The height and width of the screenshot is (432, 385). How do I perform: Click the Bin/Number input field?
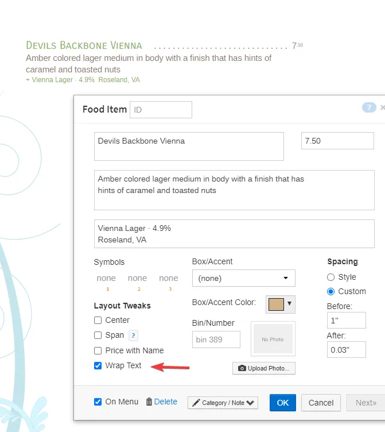point(216,340)
